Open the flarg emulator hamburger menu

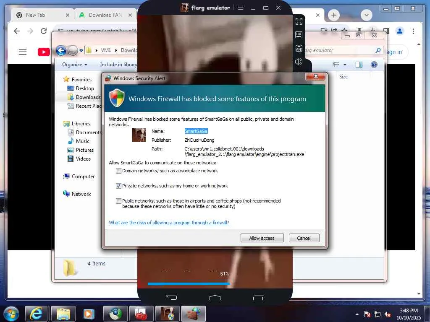(241, 8)
